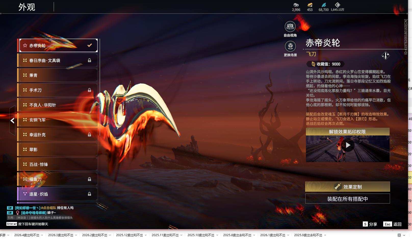Click the 收藏值: 9000 label
Viewport: 412px width, 239px height.
[x=328, y=64]
